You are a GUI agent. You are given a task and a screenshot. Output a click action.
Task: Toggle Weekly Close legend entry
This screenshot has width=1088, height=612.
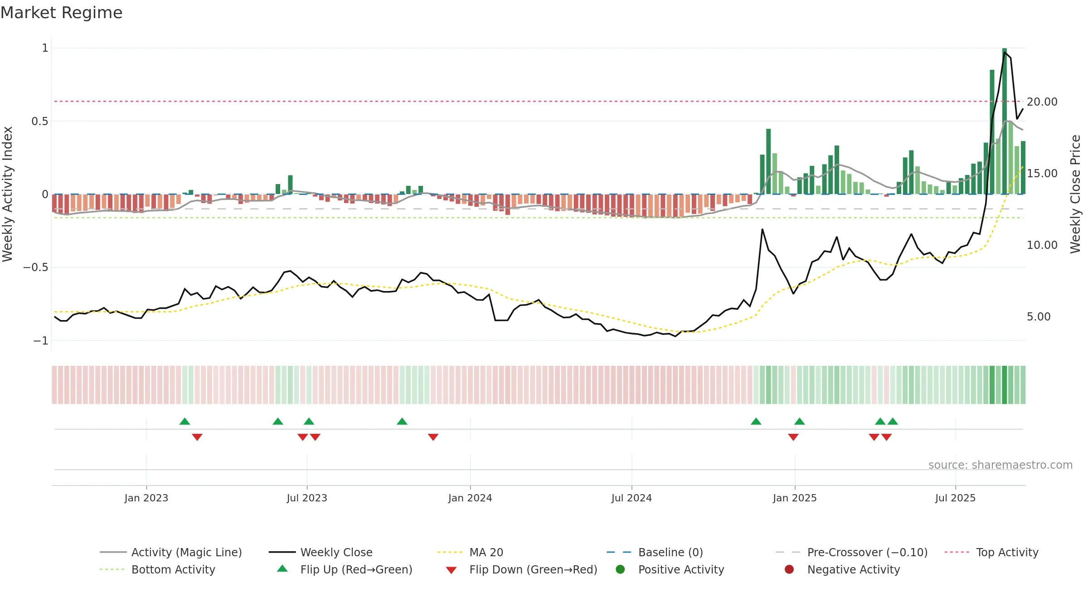(321, 552)
